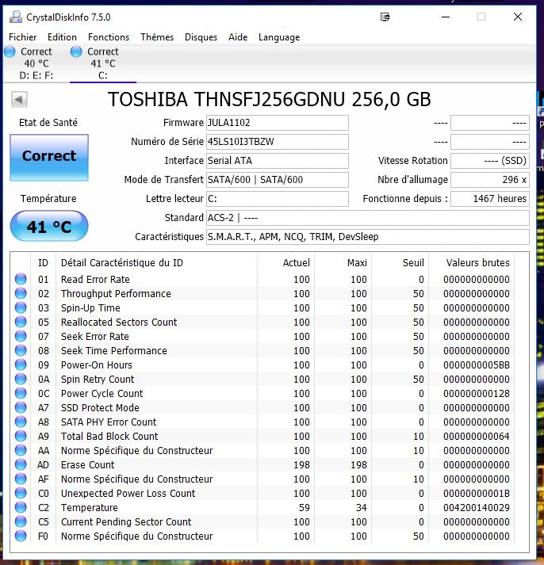The height and width of the screenshot is (565, 544).
Task: Click status orb for Throughput Performance
Action: tap(21, 293)
